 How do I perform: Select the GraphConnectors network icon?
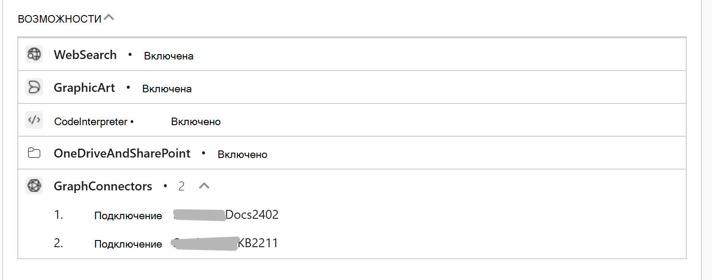[x=34, y=185]
